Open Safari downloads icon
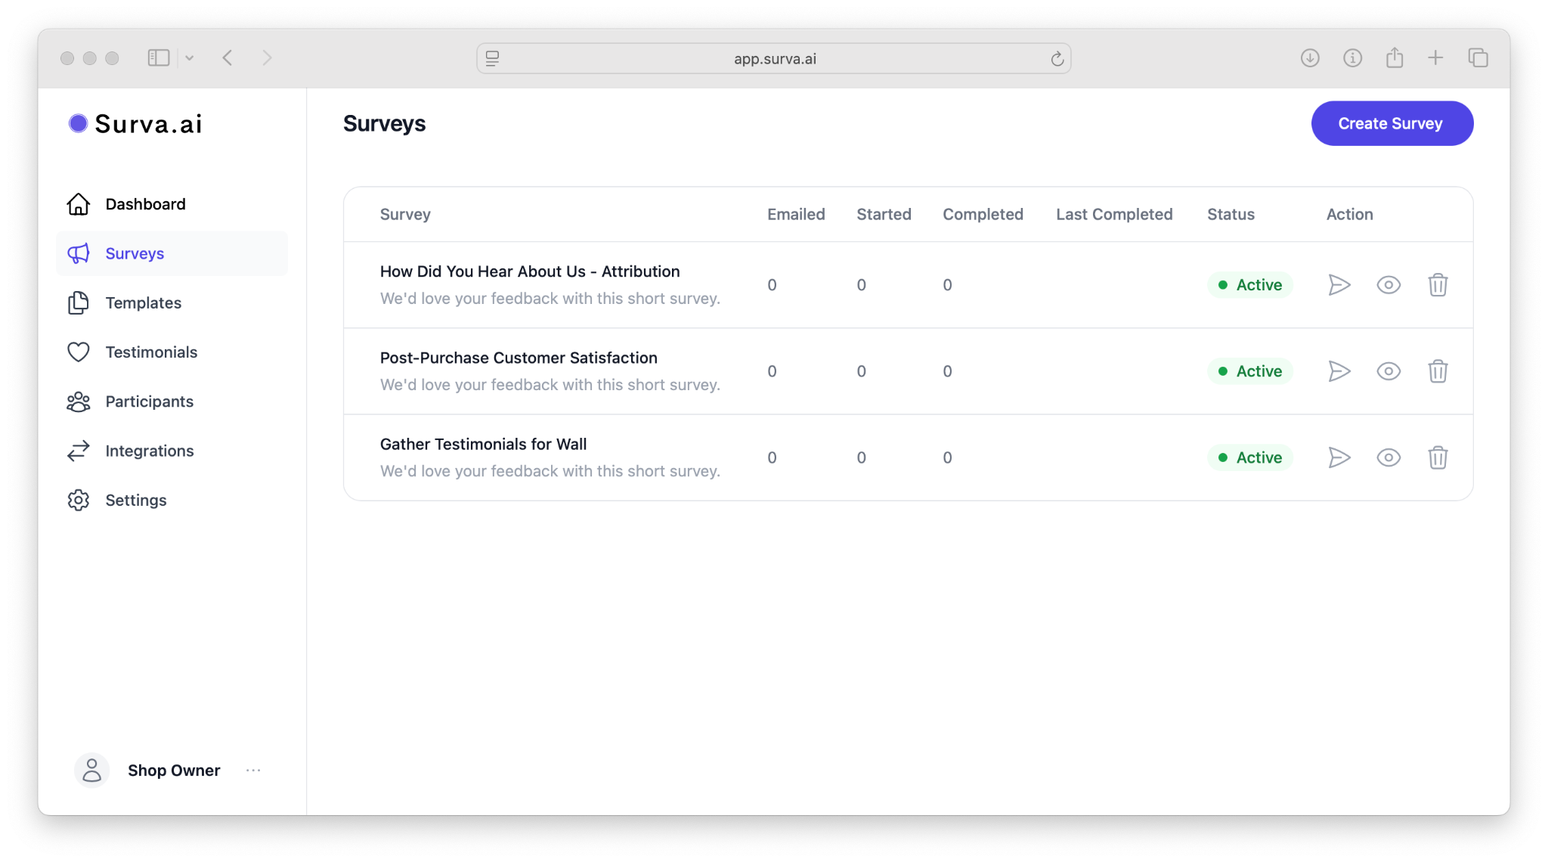 coord(1309,58)
